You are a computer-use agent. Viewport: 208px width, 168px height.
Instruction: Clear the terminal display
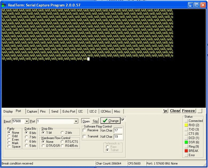(x=175, y=111)
